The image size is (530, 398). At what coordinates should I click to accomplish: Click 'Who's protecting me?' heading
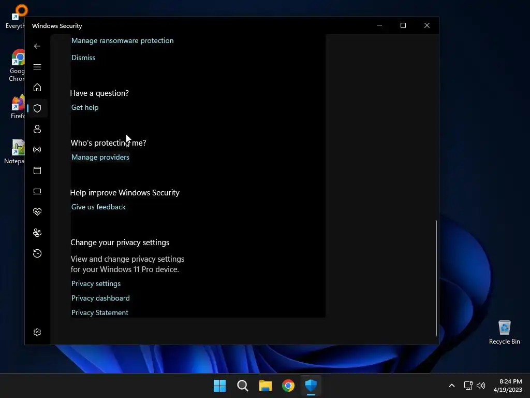(108, 143)
